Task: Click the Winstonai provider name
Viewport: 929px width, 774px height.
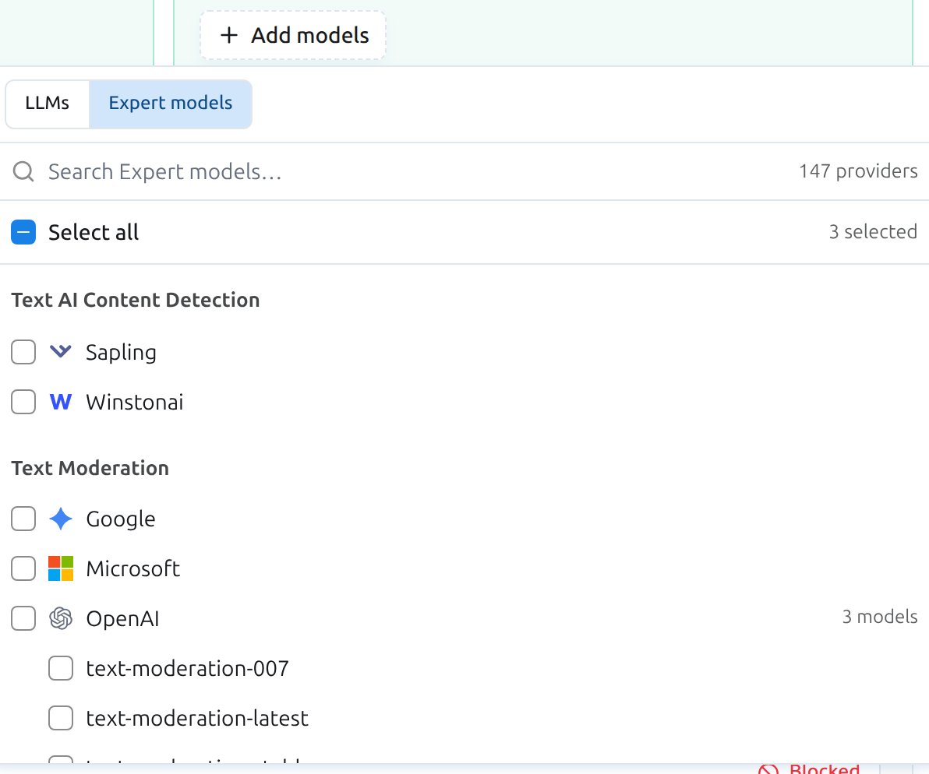Action: click(x=135, y=403)
